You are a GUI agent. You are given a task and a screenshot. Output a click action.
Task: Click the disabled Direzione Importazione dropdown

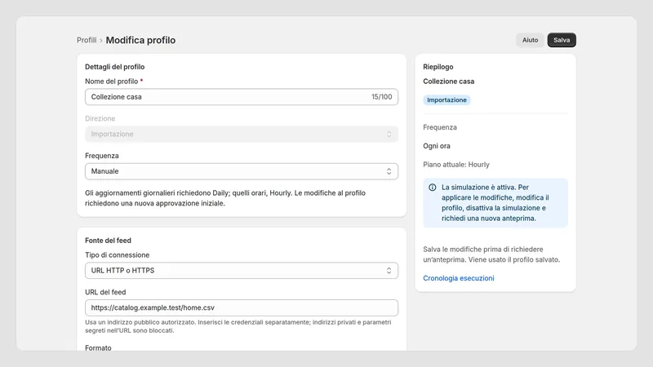[x=242, y=134]
